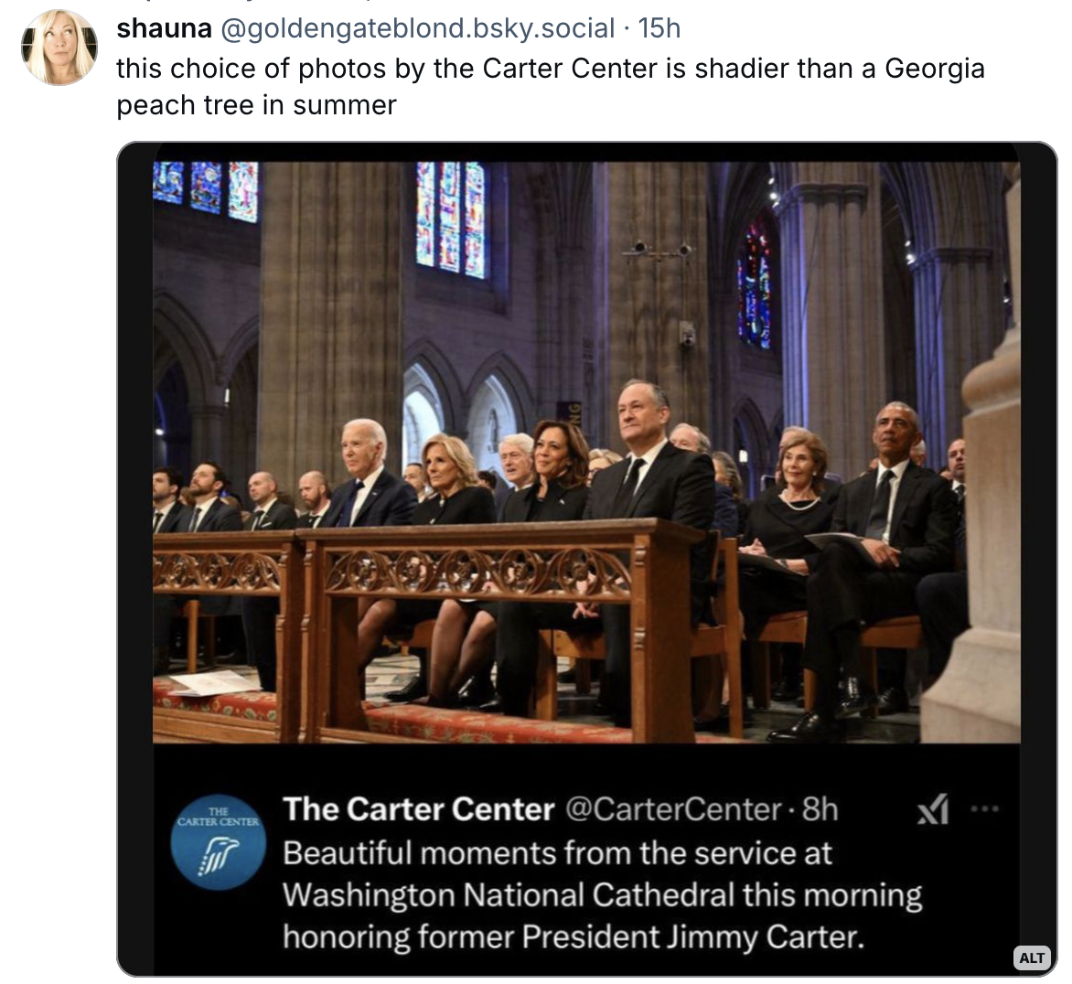
Task: Click the "honoring former President Jimmy Carter" line
Action: pyautogui.click(x=573, y=936)
